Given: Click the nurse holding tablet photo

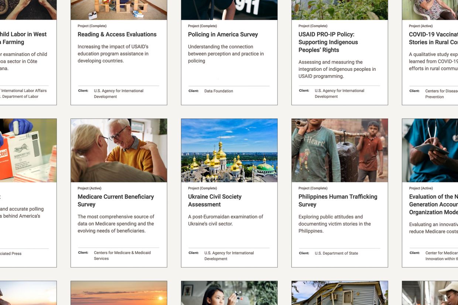Looking at the screenshot, I should click(x=430, y=150).
